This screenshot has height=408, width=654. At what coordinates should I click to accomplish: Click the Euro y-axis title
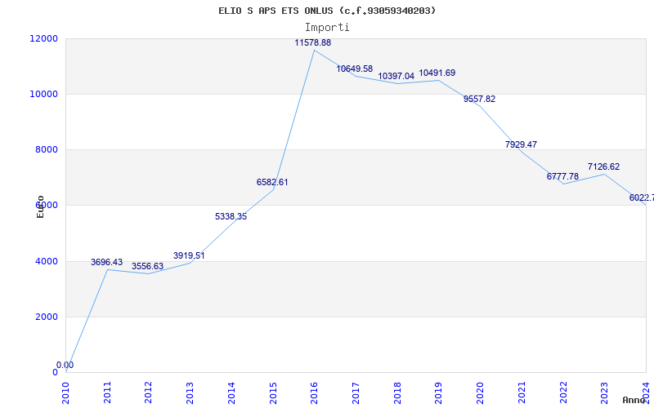click(x=40, y=206)
